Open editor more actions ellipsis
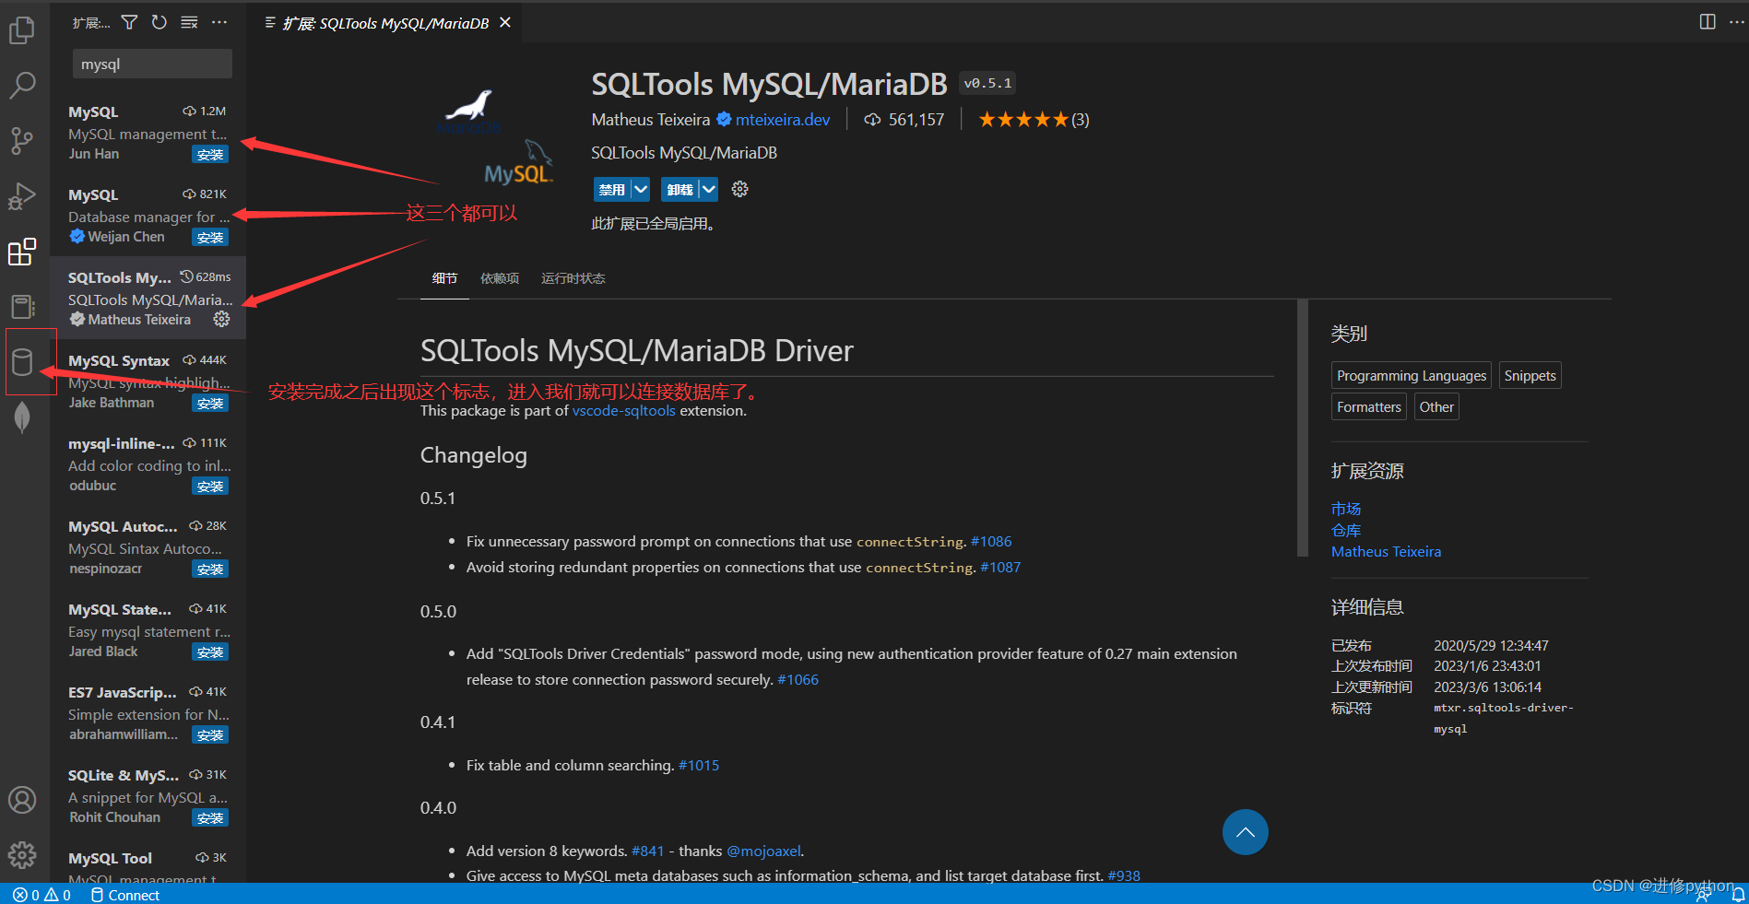Screen dimensions: 1749x904 (1735, 21)
